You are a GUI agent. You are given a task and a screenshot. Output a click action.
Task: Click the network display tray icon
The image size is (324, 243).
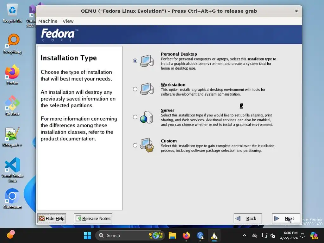pos(265,235)
